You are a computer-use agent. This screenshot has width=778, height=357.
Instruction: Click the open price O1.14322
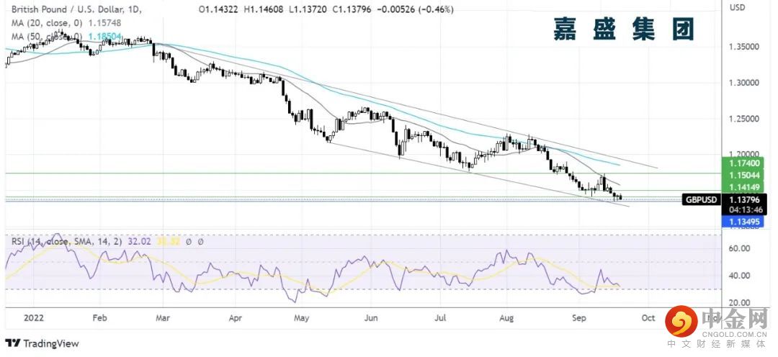(x=217, y=9)
